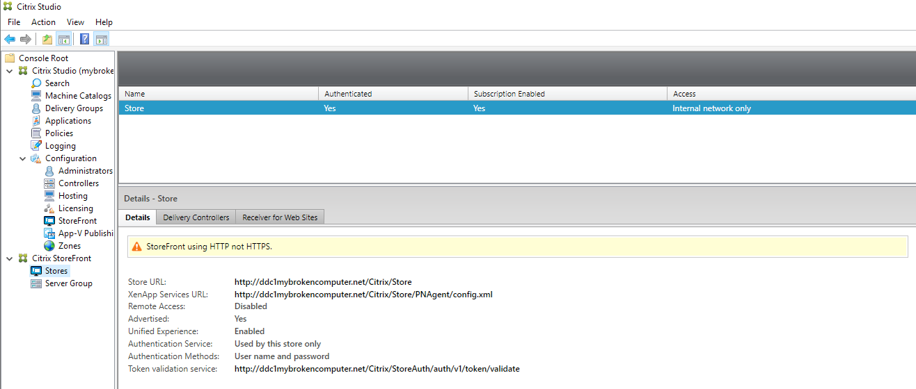Click the Back arrow toolbar icon
This screenshot has width=916, height=389.
(x=10, y=39)
